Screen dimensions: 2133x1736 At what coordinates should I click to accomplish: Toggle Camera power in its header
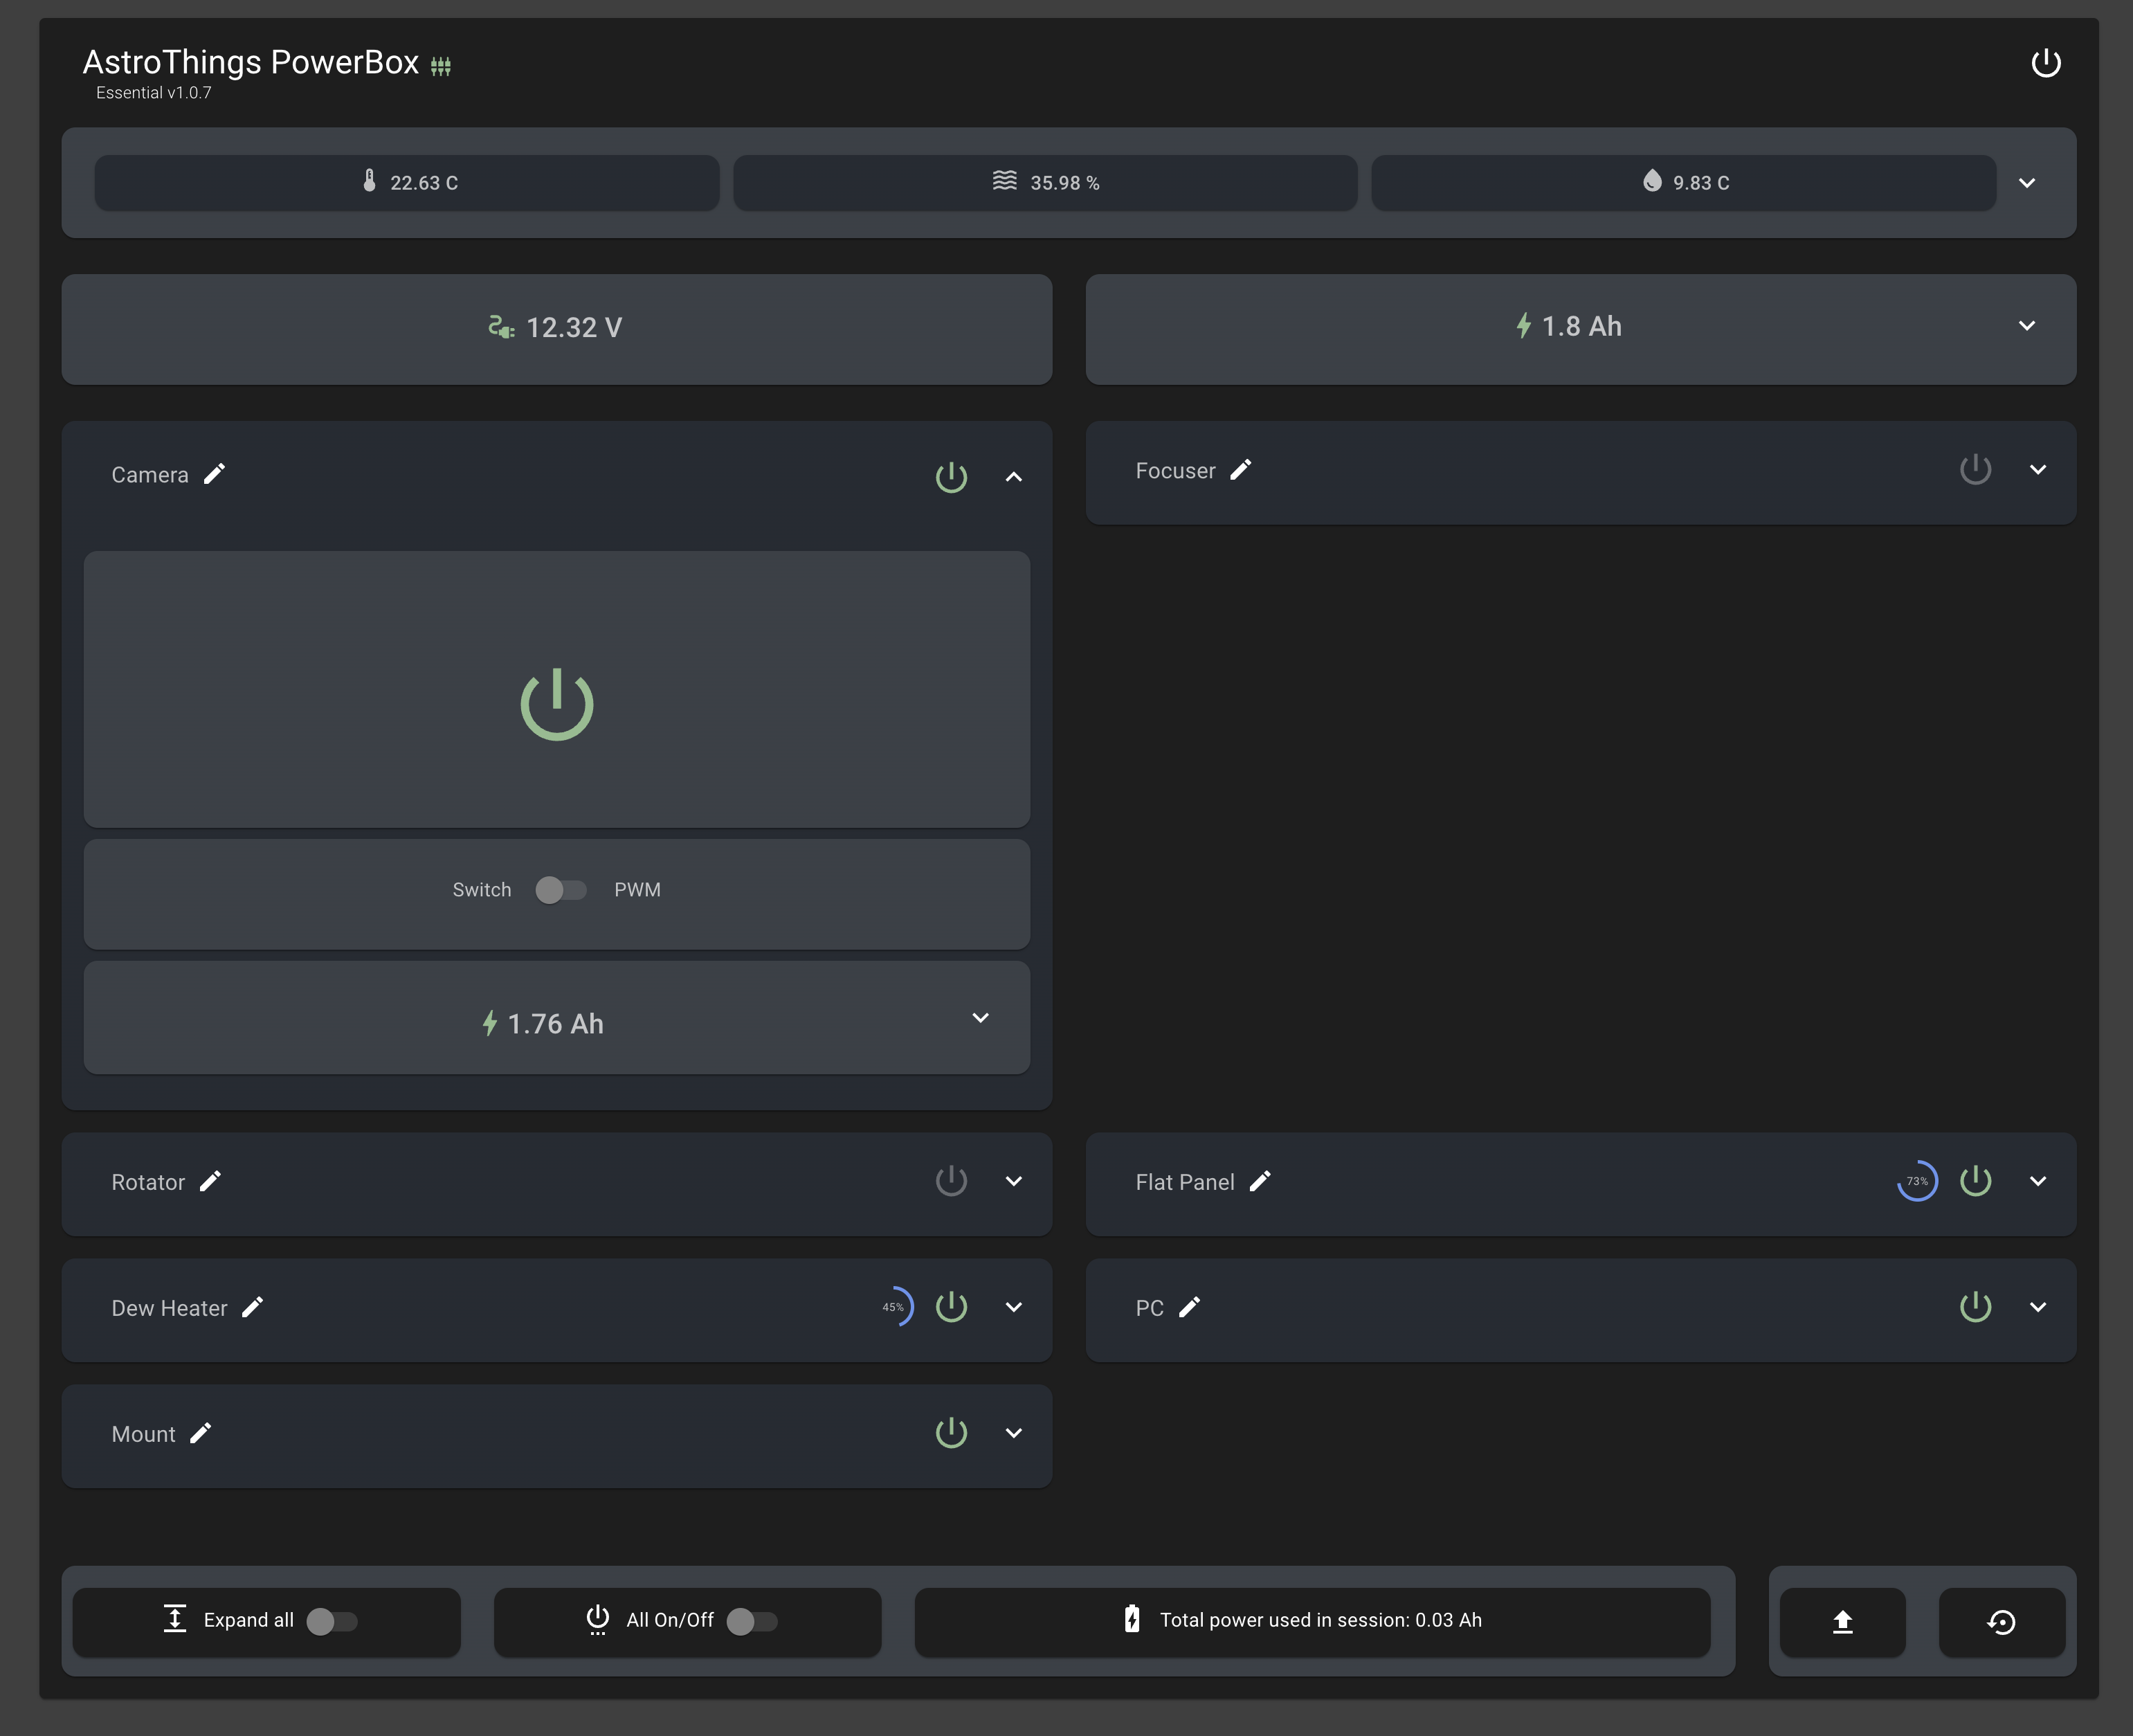coord(951,477)
